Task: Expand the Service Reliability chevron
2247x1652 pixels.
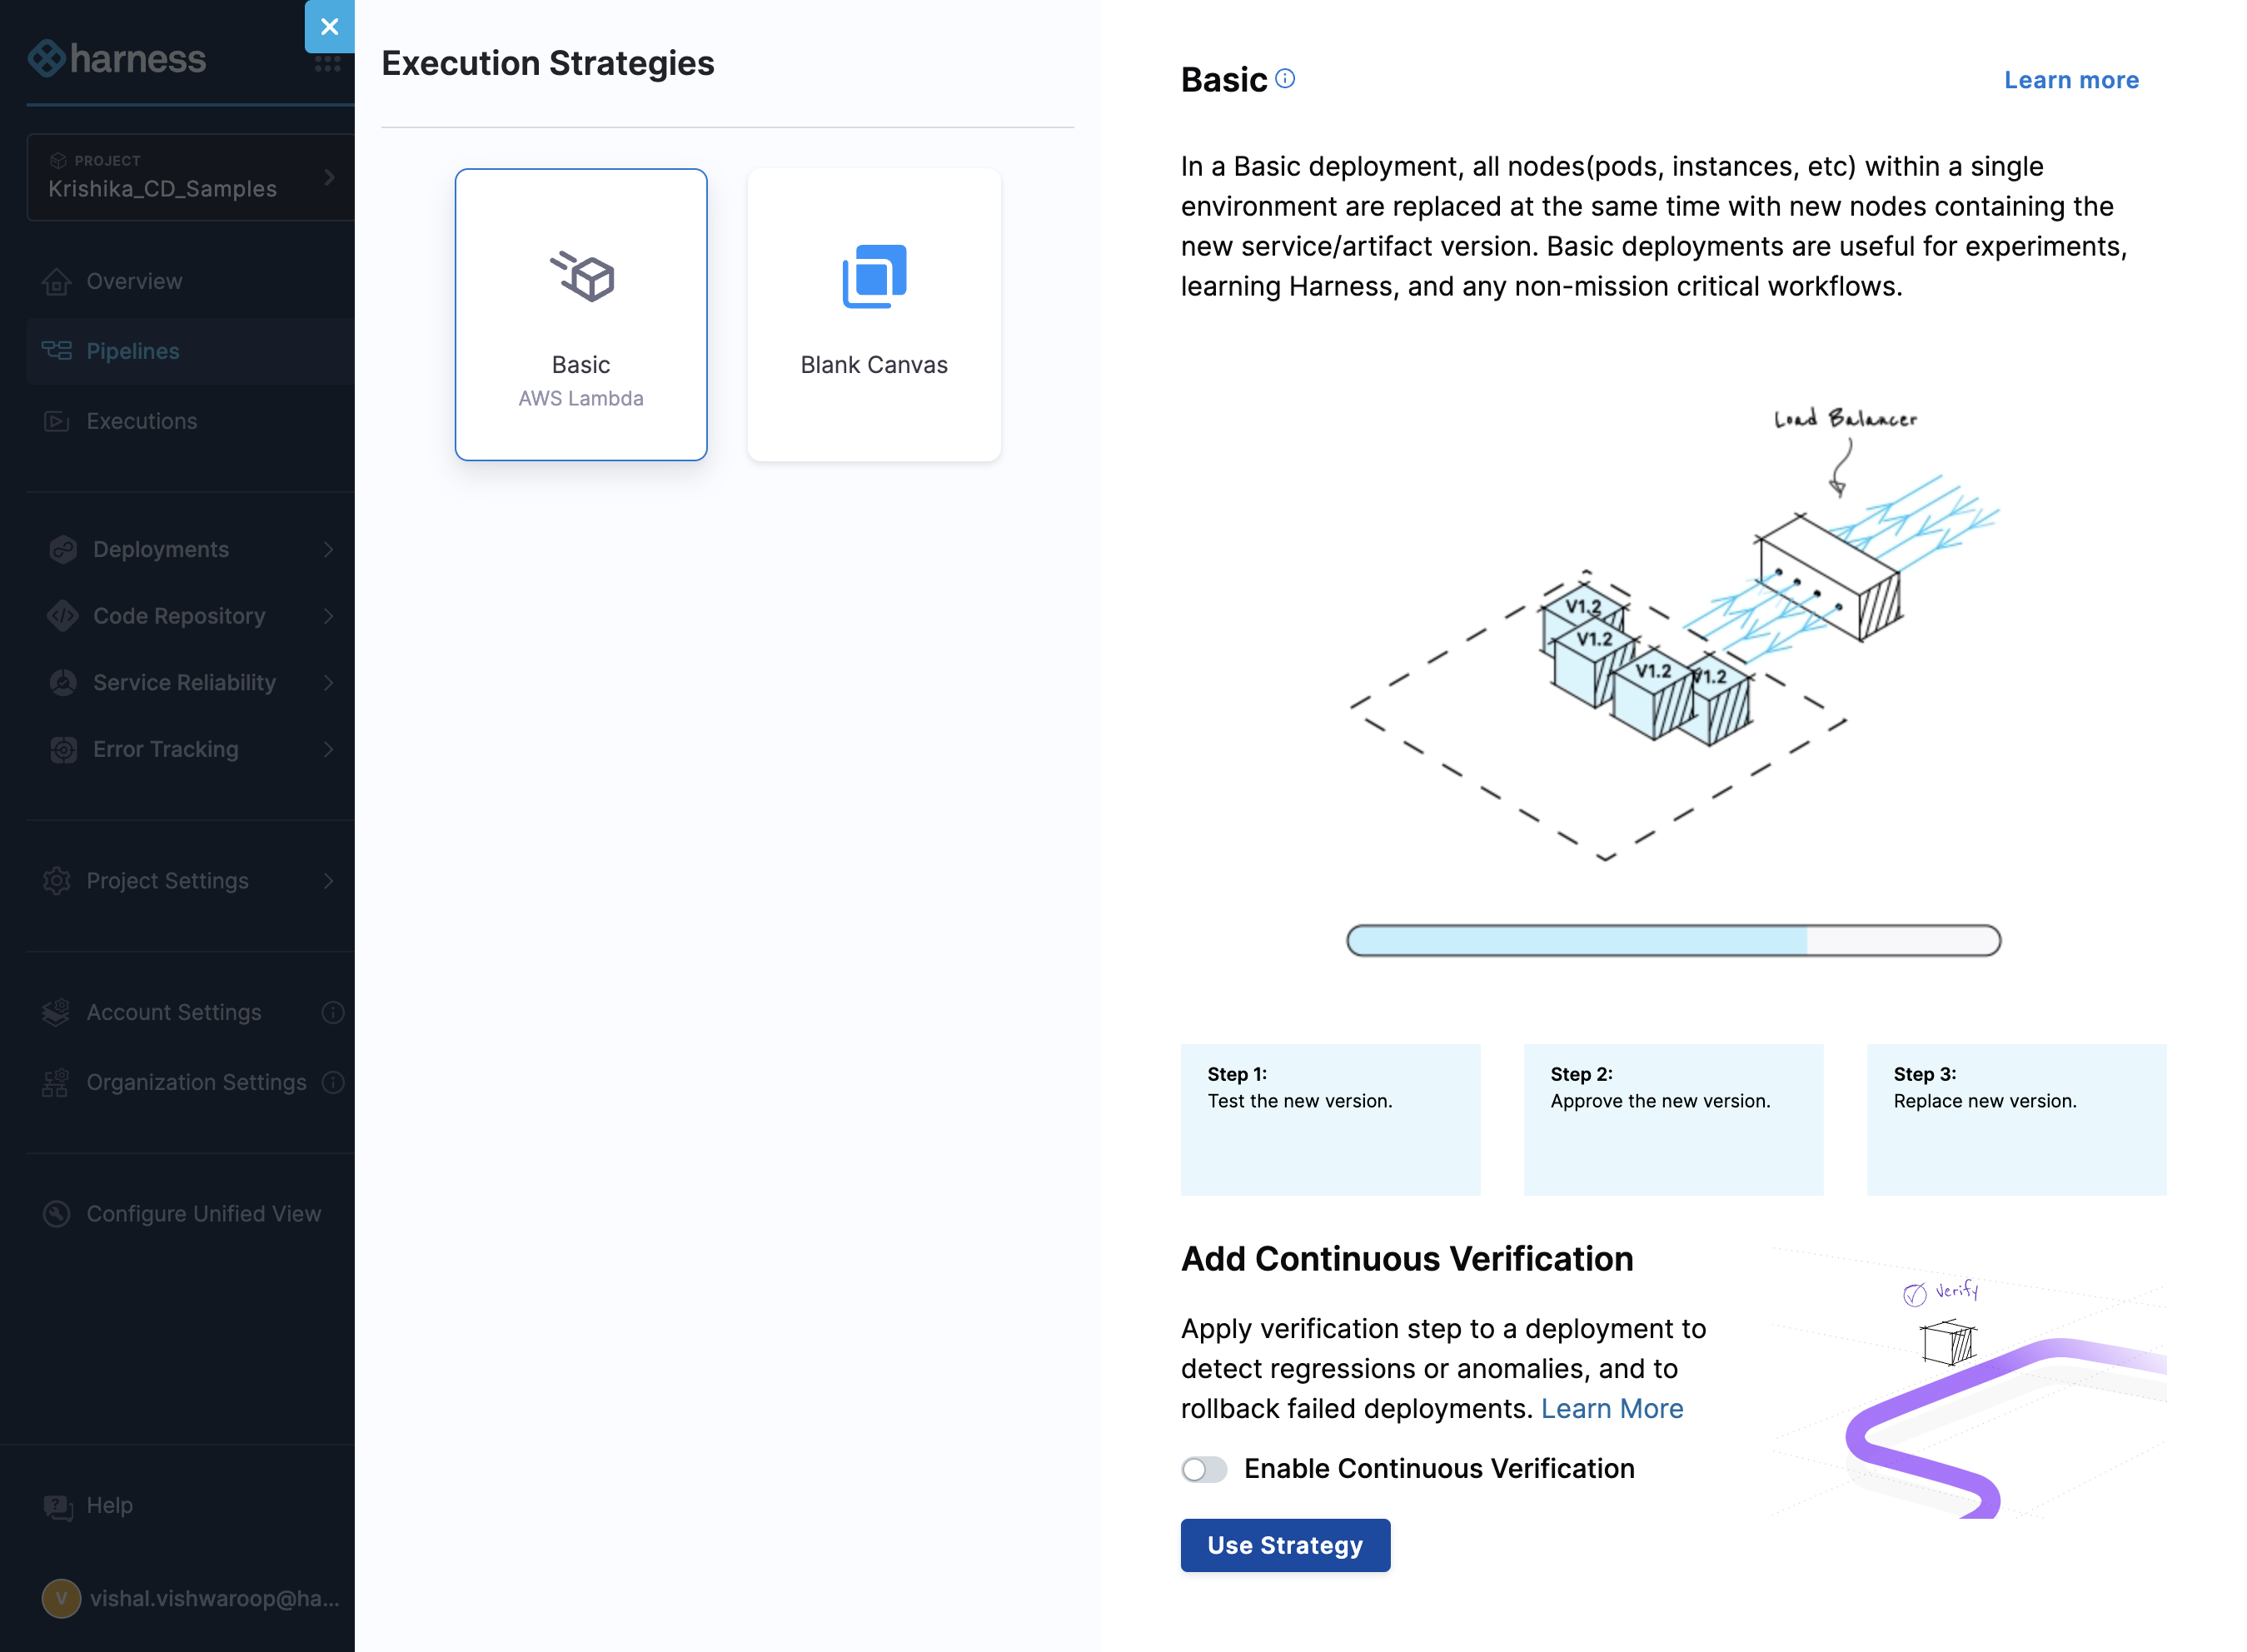Action: [329, 683]
